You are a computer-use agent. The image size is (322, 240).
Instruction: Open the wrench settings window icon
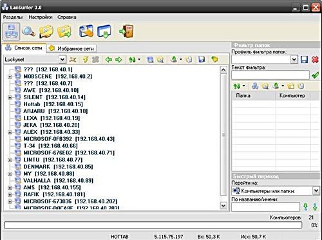point(86,32)
